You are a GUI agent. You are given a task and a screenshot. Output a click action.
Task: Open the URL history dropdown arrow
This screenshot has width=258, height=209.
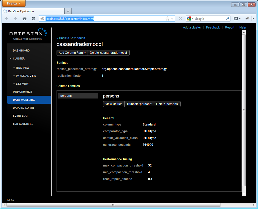[172, 18]
